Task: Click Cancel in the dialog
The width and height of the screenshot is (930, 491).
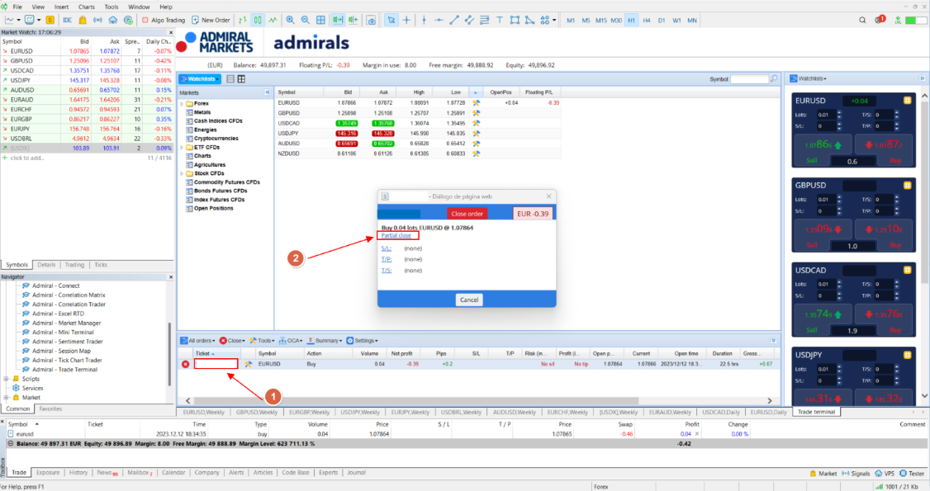Action: [469, 300]
